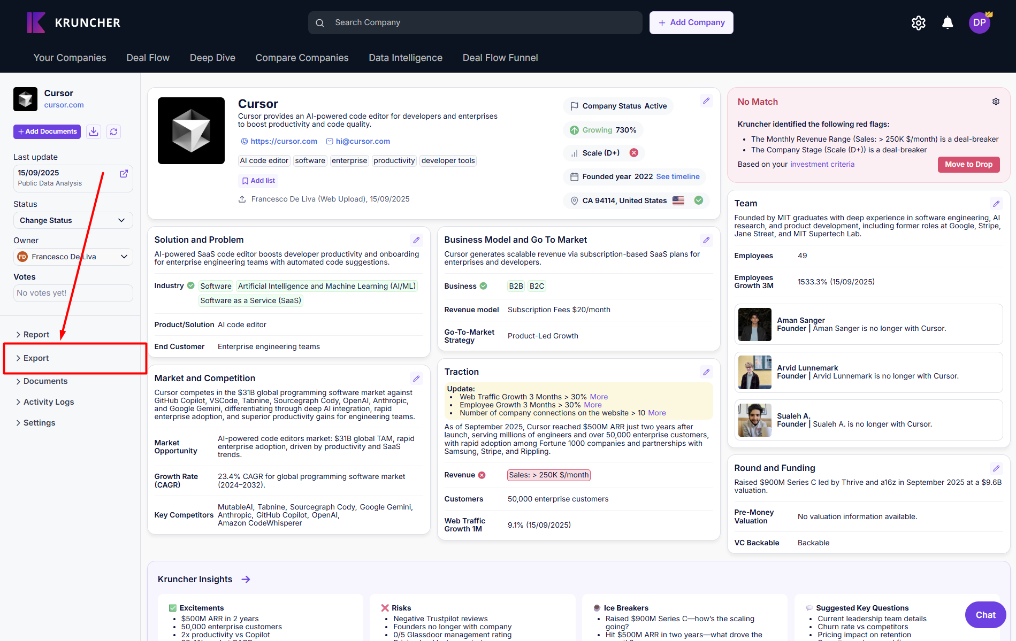Edit the Cursor company header card

click(706, 101)
